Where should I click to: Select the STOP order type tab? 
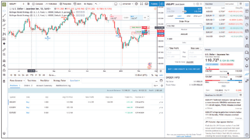[x=189, y=16]
